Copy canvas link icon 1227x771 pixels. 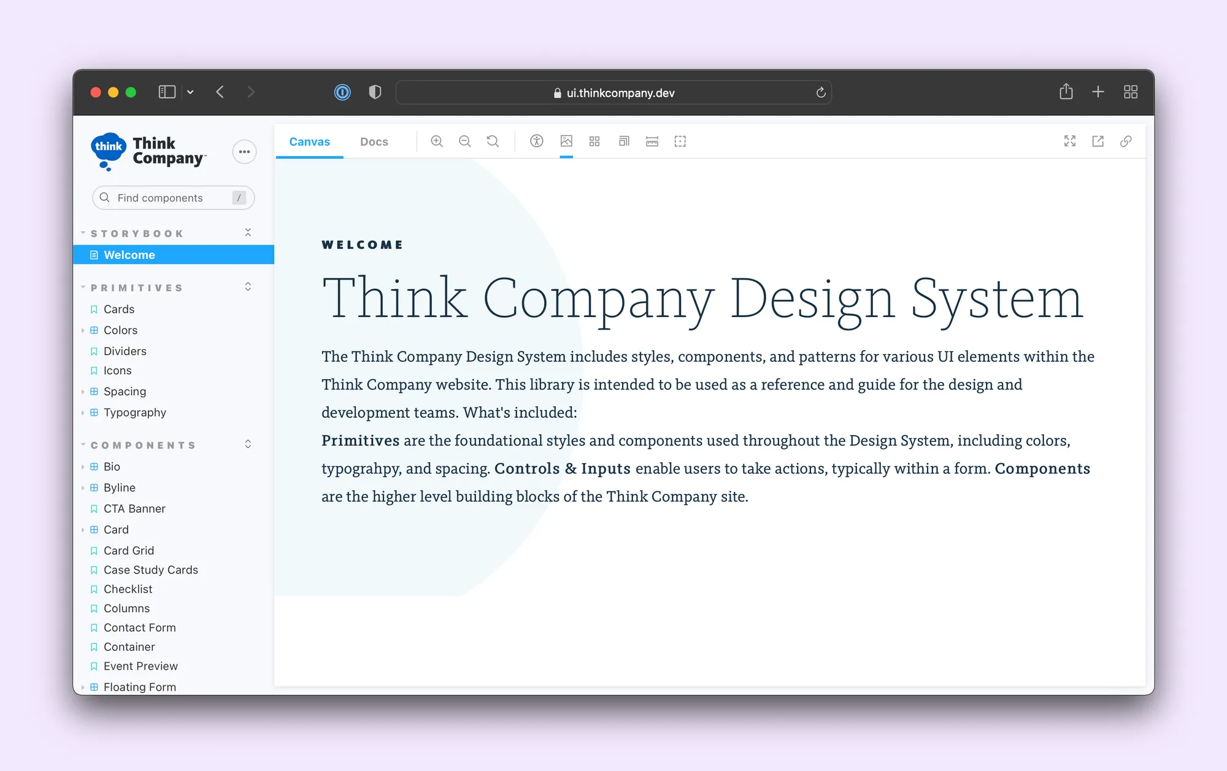point(1126,141)
